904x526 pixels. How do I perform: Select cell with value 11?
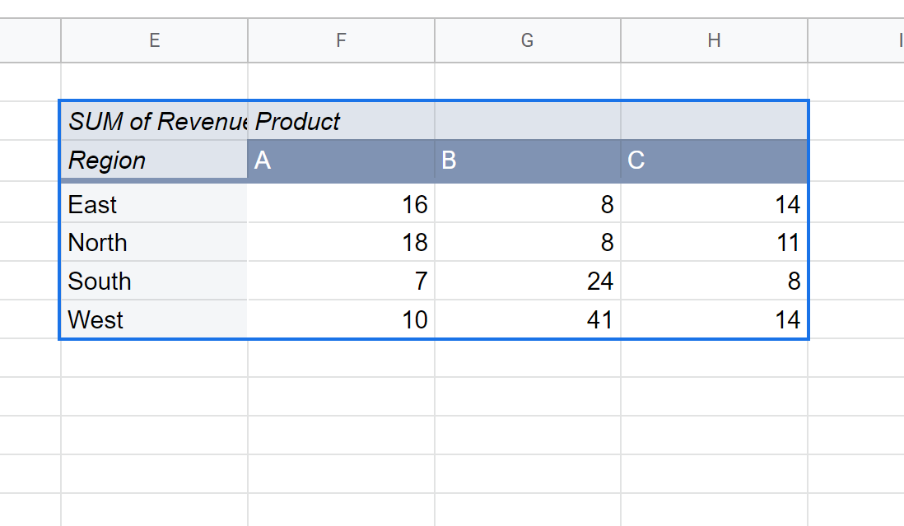click(x=715, y=242)
